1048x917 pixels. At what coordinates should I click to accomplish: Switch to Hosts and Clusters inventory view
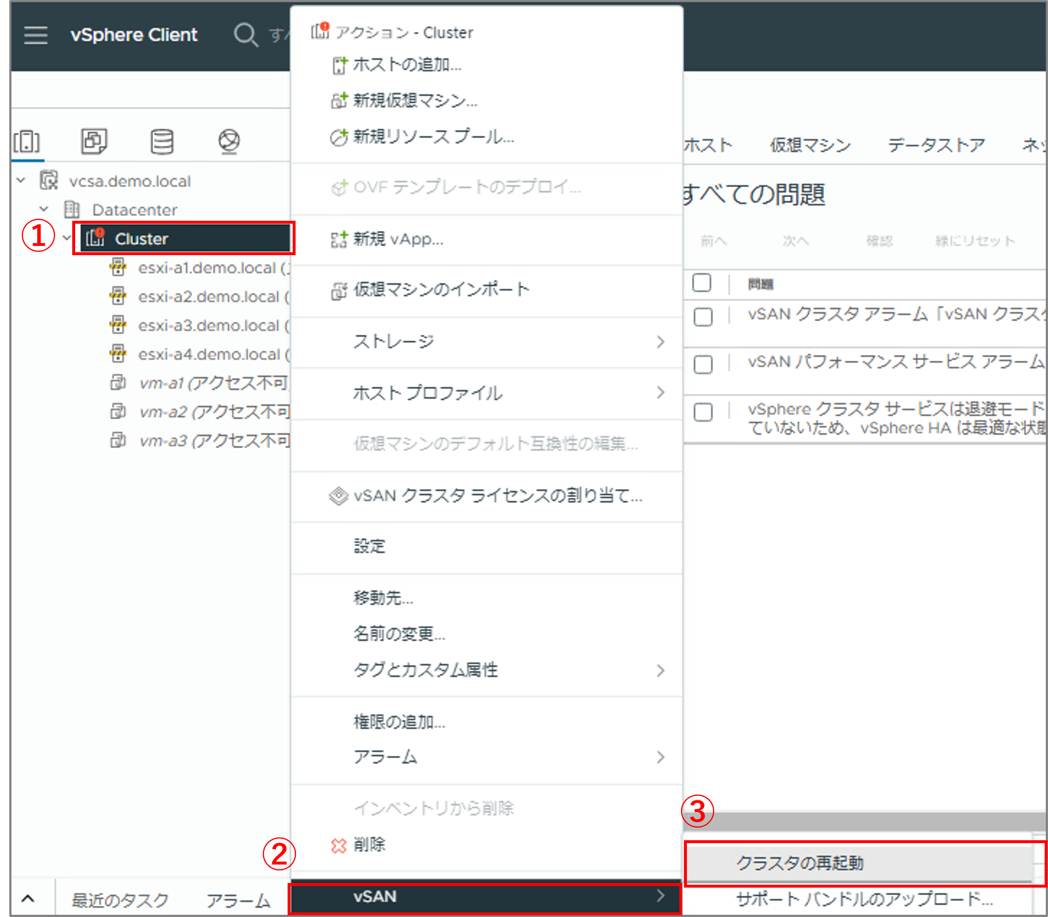point(26,141)
